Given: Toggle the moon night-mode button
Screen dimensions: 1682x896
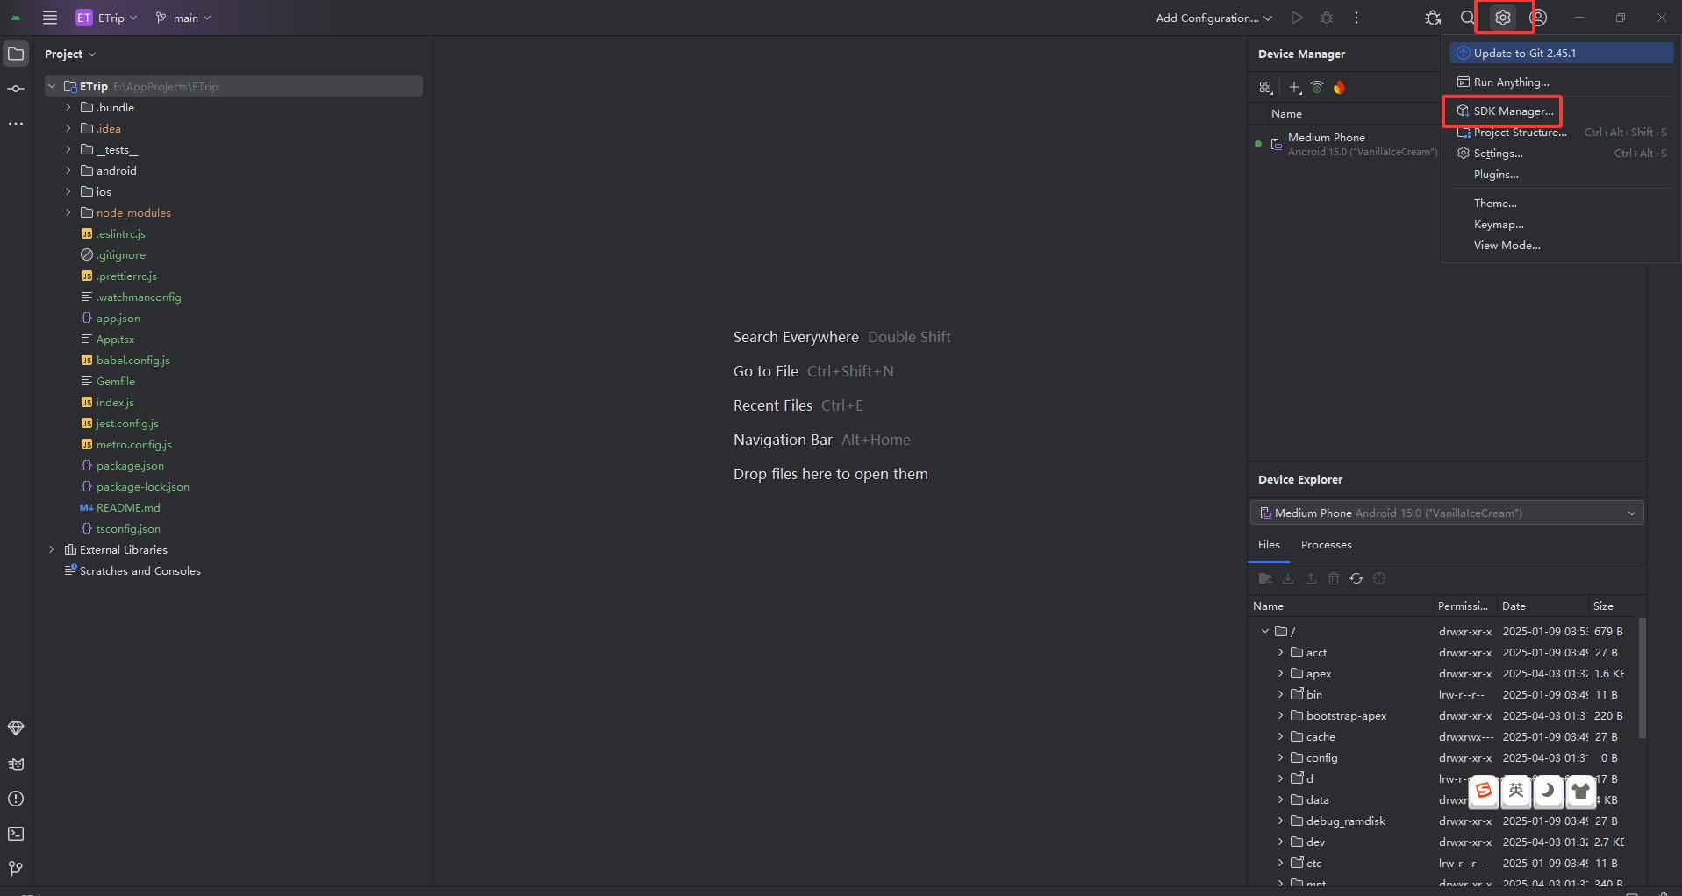Looking at the screenshot, I should click(x=1549, y=791).
